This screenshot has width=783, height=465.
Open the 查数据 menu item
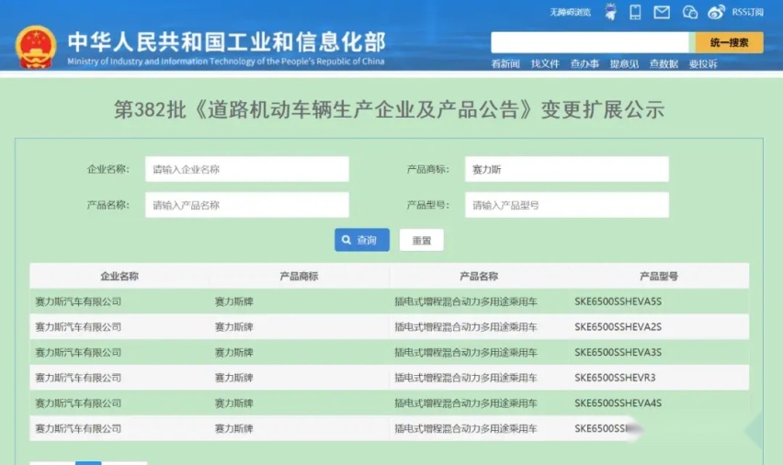coord(664,63)
